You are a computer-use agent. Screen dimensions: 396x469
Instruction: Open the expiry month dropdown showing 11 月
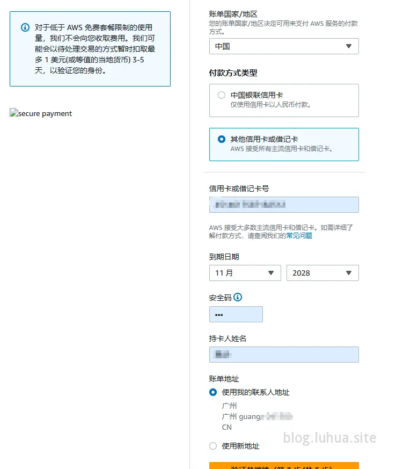(x=245, y=273)
